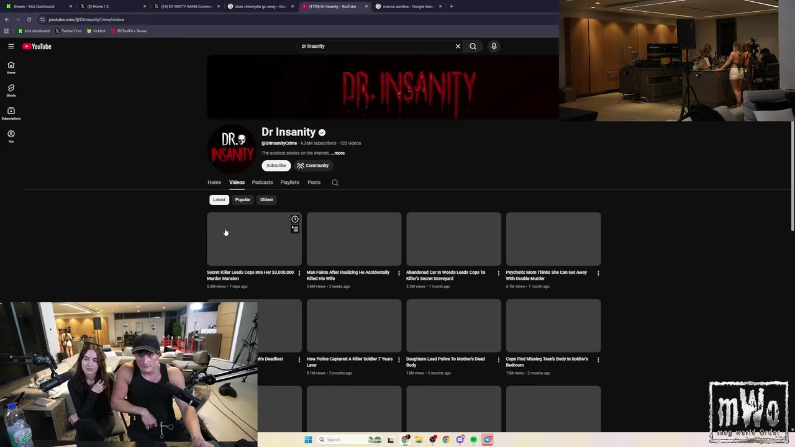
Task: Switch to marcus aurelius Google Search tab
Action: coord(408,6)
